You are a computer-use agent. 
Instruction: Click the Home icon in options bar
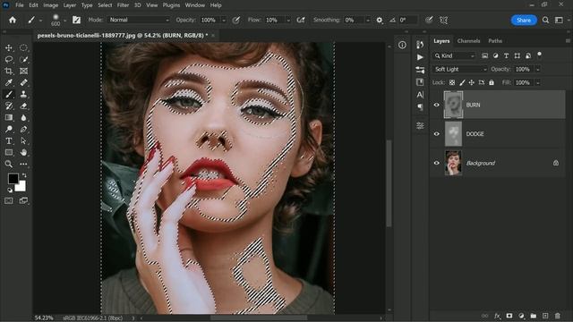click(13, 20)
